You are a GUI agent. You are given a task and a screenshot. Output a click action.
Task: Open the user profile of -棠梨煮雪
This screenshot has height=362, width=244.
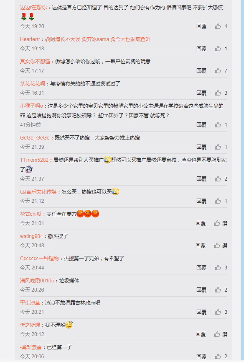click(31, 347)
